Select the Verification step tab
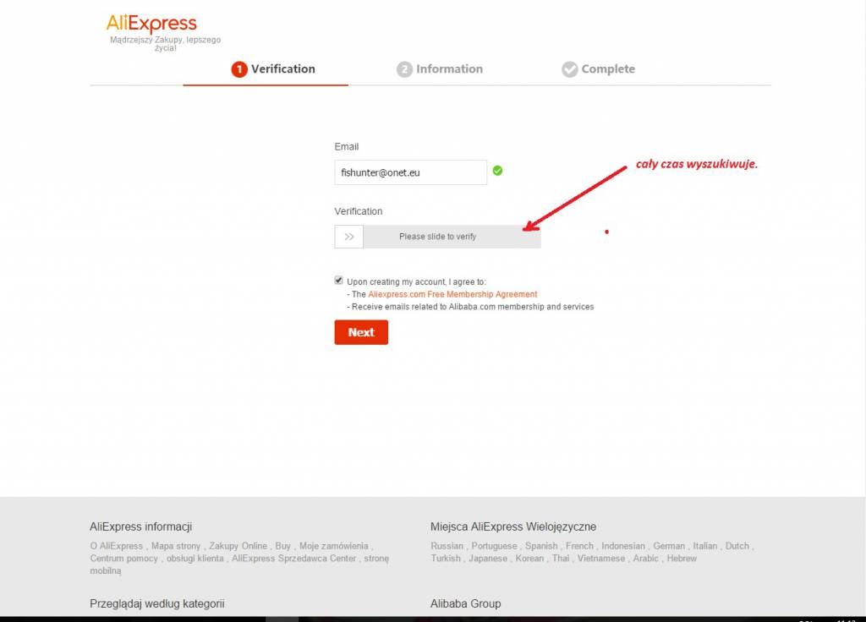866x622 pixels. (x=273, y=69)
